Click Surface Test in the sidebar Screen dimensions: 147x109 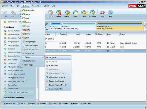tap(11, 85)
